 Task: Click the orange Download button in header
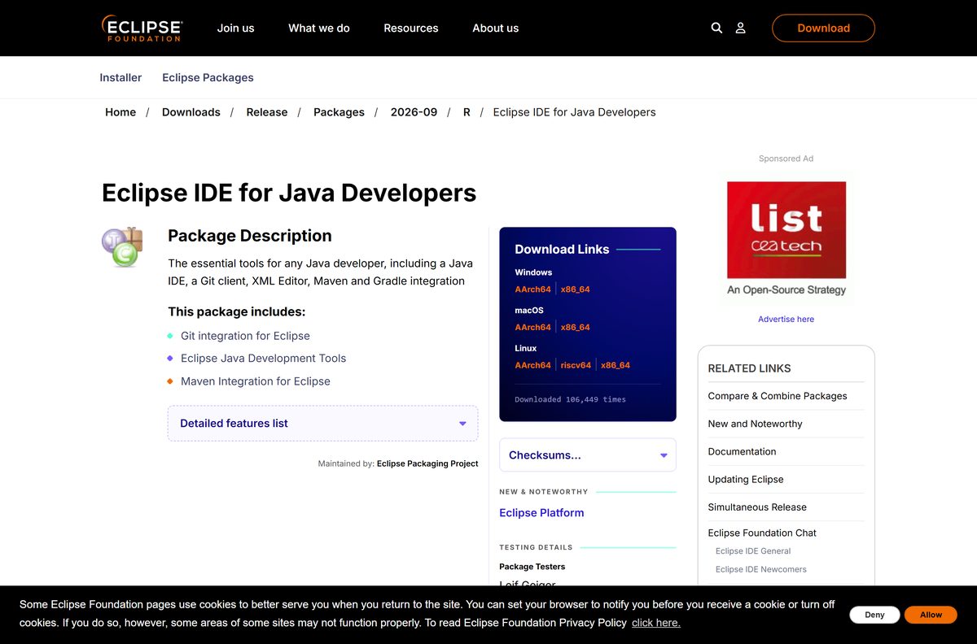tap(823, 28)
